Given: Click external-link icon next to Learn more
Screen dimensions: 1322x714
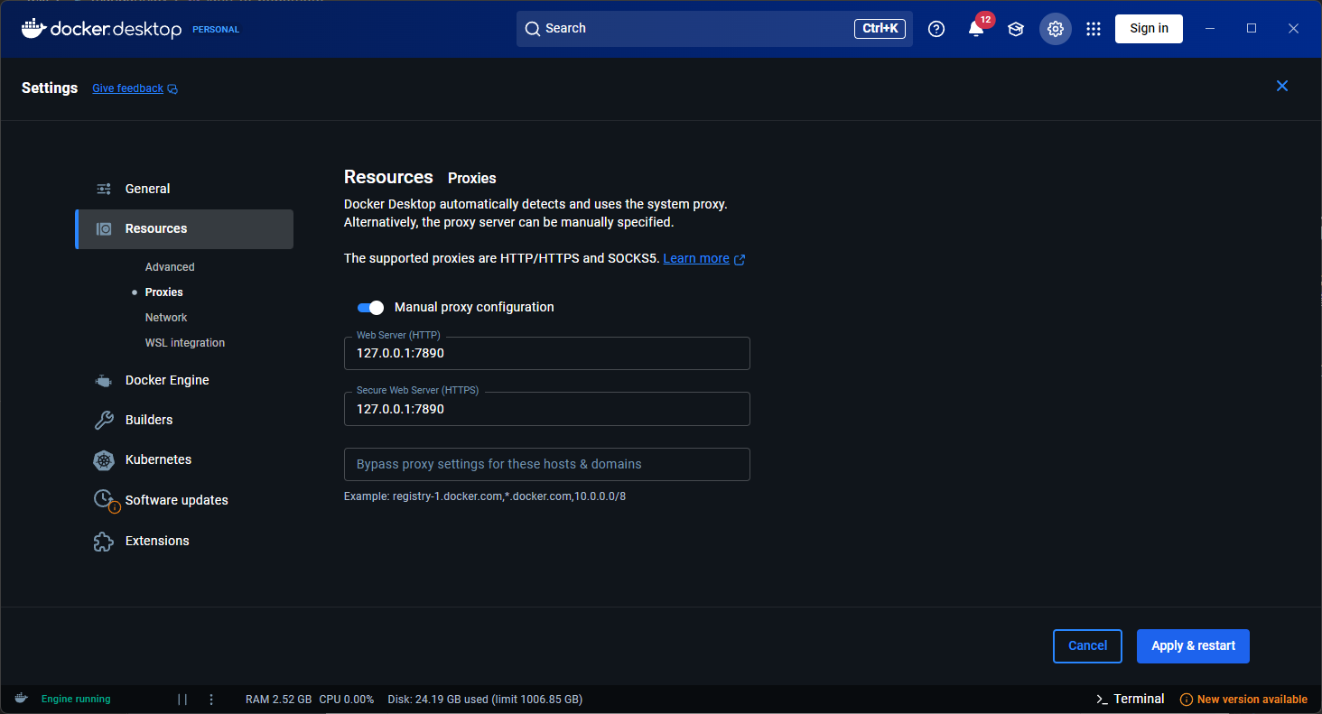Looking at the screenshot, I should [740, 259].
